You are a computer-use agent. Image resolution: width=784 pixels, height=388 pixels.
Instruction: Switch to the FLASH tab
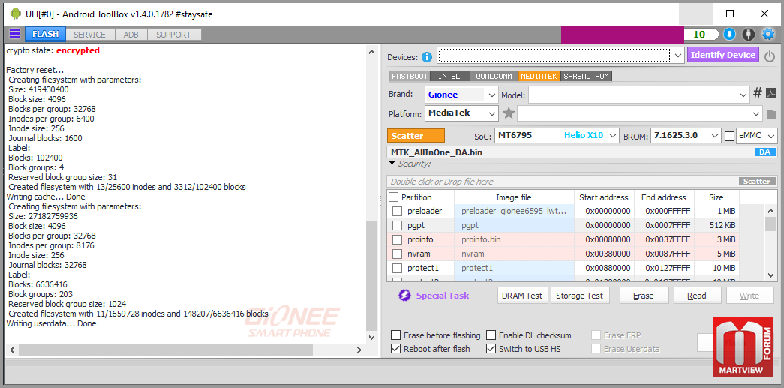tap(45, 34)
